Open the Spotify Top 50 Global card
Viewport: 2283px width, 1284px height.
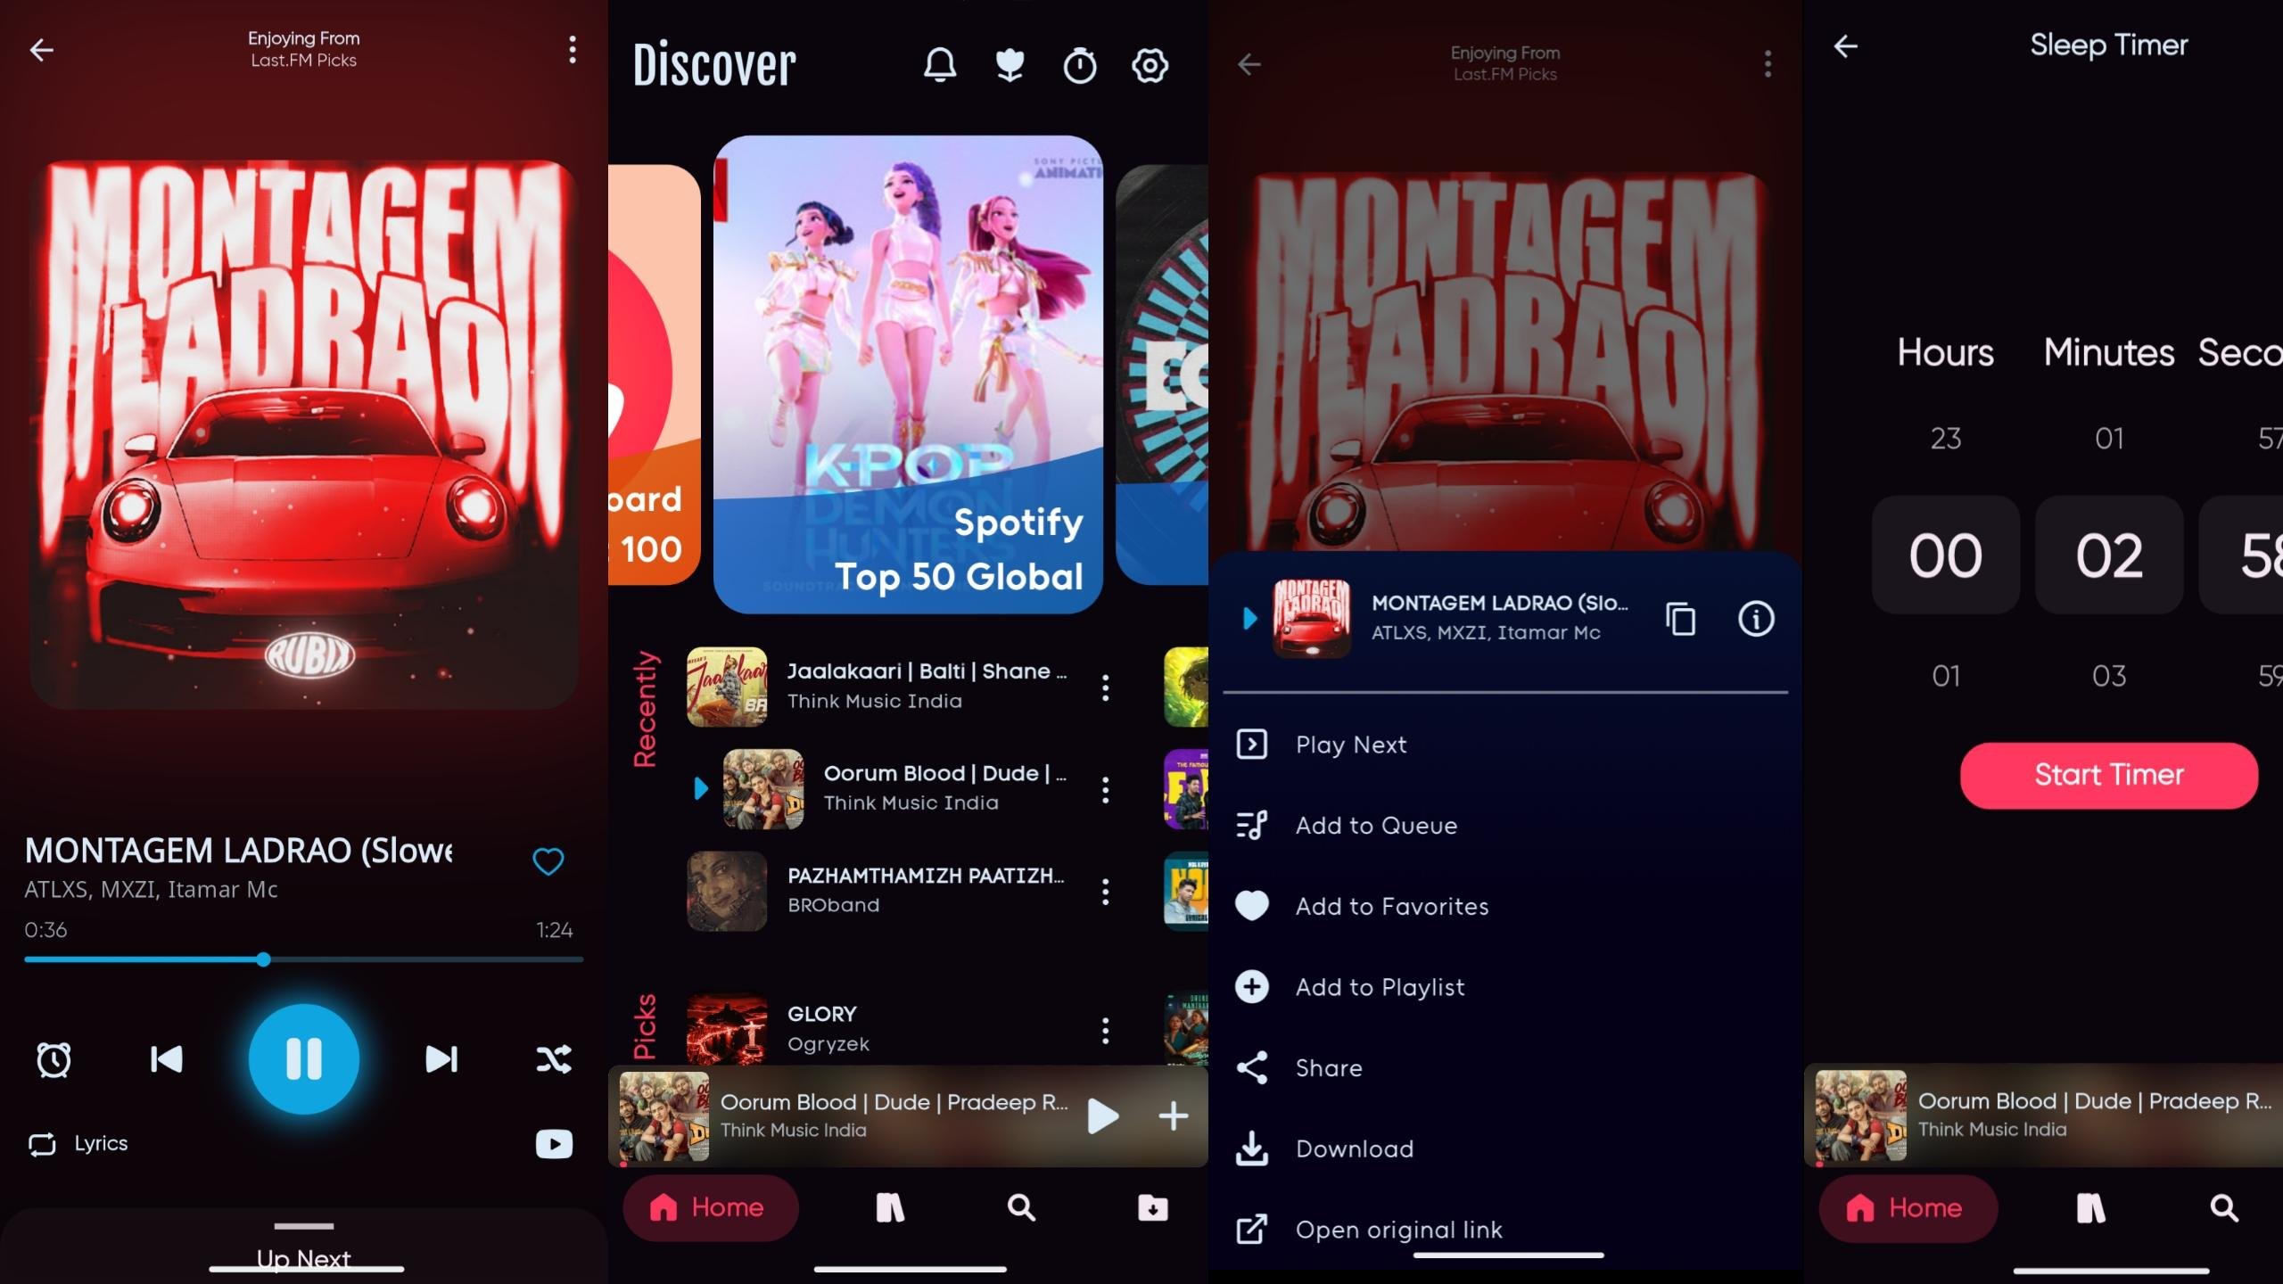(908, 374)
